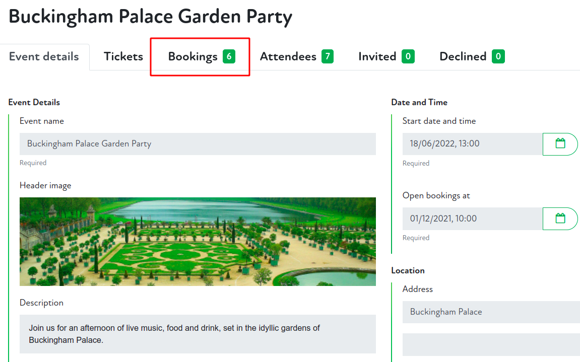Click the green 7 badge beside Attendees
Screen dimensions: 580x362
(328, 56)
